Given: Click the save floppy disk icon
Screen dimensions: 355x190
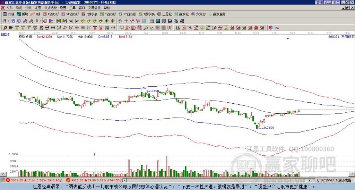Looking at the screenshot, I should 170,21.
